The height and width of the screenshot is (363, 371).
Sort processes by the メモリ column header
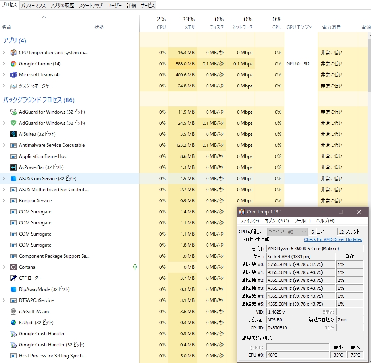(183, 23)
